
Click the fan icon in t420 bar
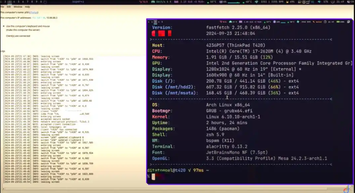coord(298,22)
